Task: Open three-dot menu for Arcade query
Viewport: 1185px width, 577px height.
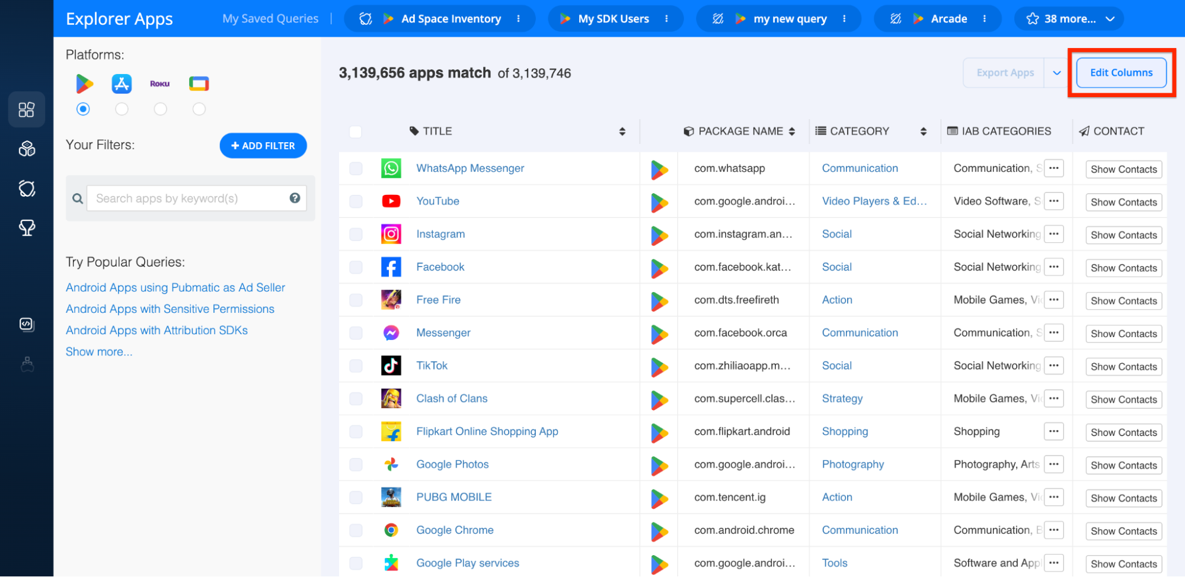Action: [985, 19]
